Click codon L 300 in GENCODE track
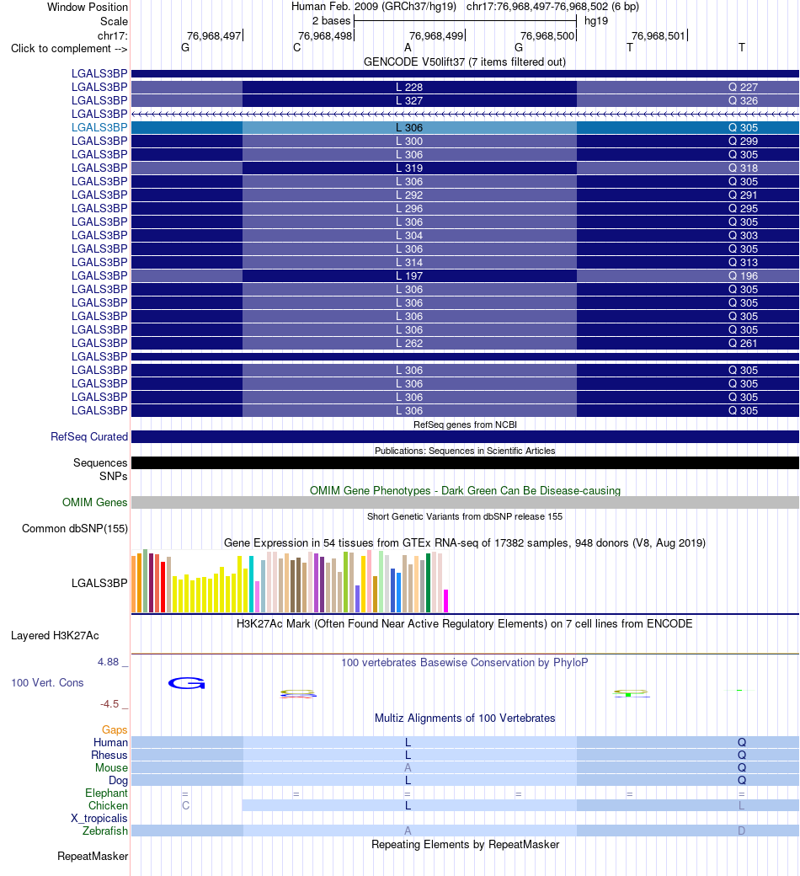This screenshot has width=800, height=876. pyautogui.click(x=409, y=142)
